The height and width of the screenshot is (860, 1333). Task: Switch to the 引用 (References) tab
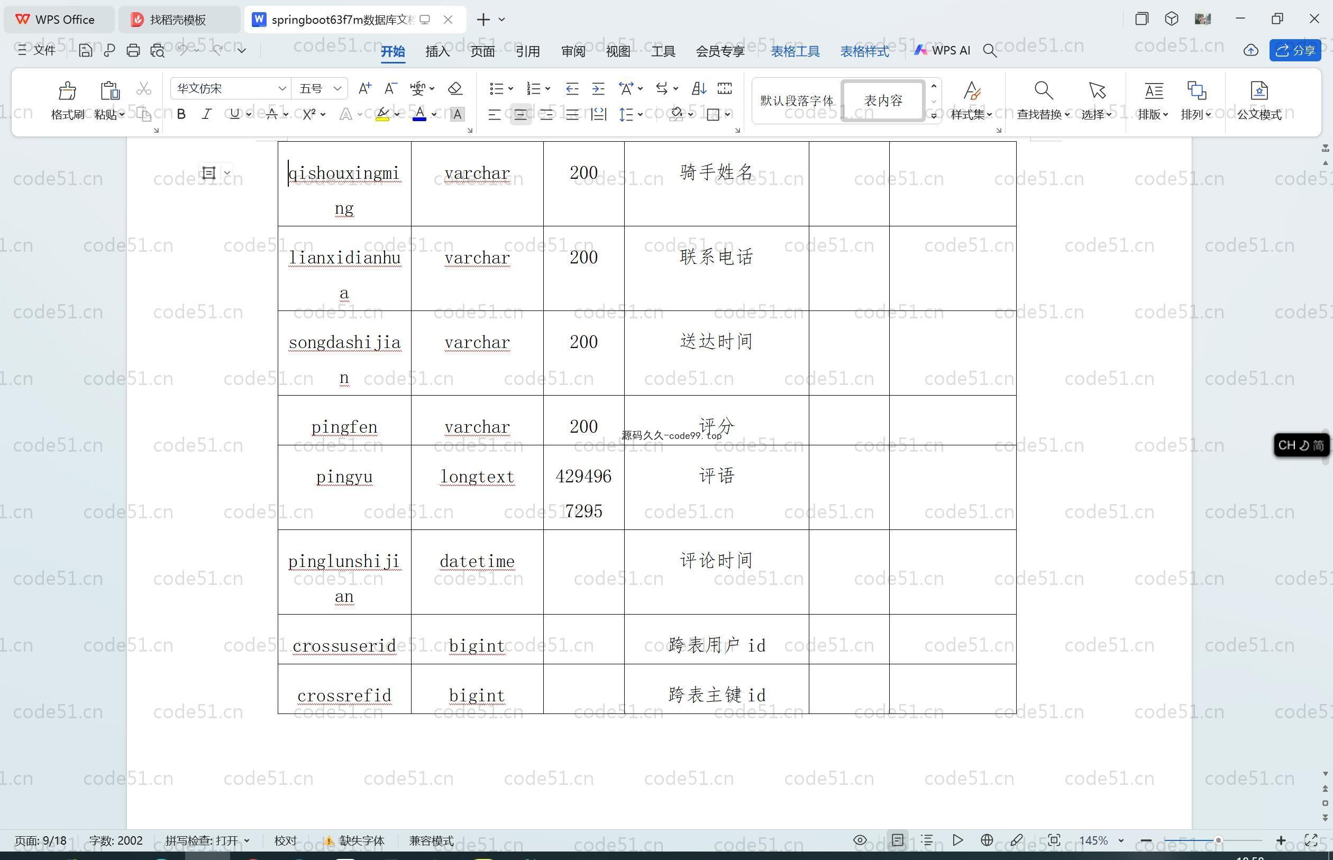coord(527,51)
